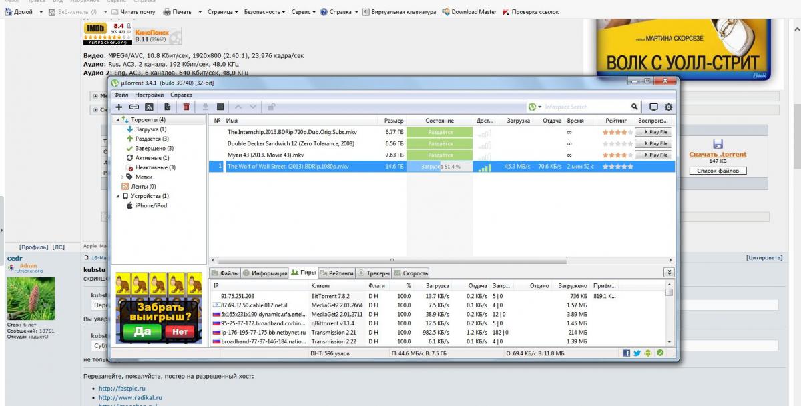Click the progress bar of Wolf of Wall Street
This screenshot has height=406, width=801.
coord(440,167)
